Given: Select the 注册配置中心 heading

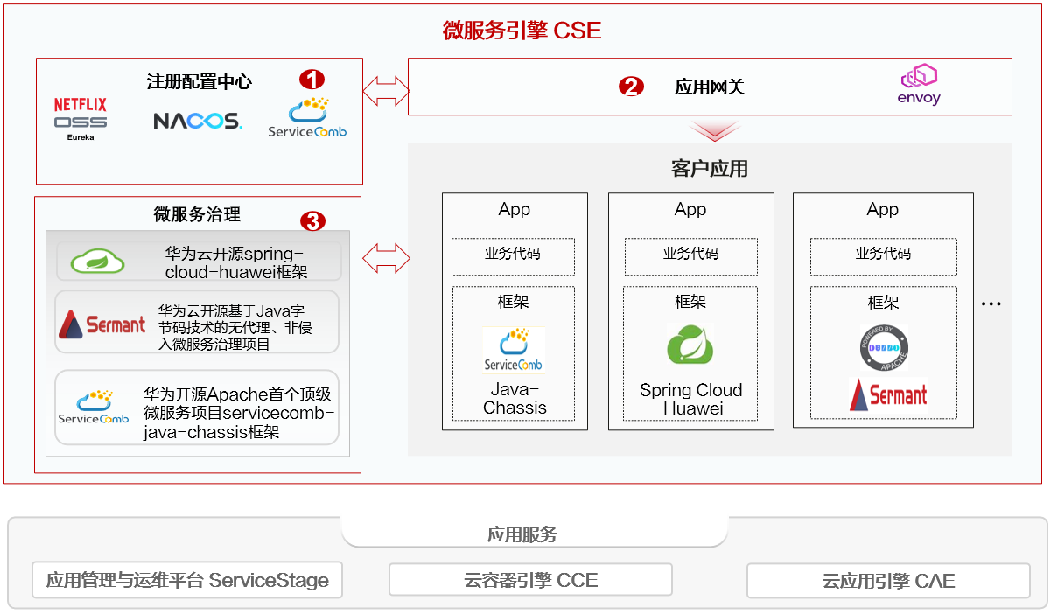Looking at the screenshot, I should click(199, 82).
